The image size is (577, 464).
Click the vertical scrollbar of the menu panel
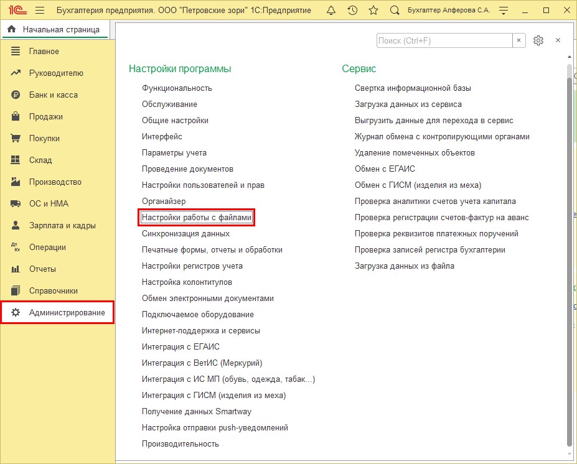[x=570, y=249]
